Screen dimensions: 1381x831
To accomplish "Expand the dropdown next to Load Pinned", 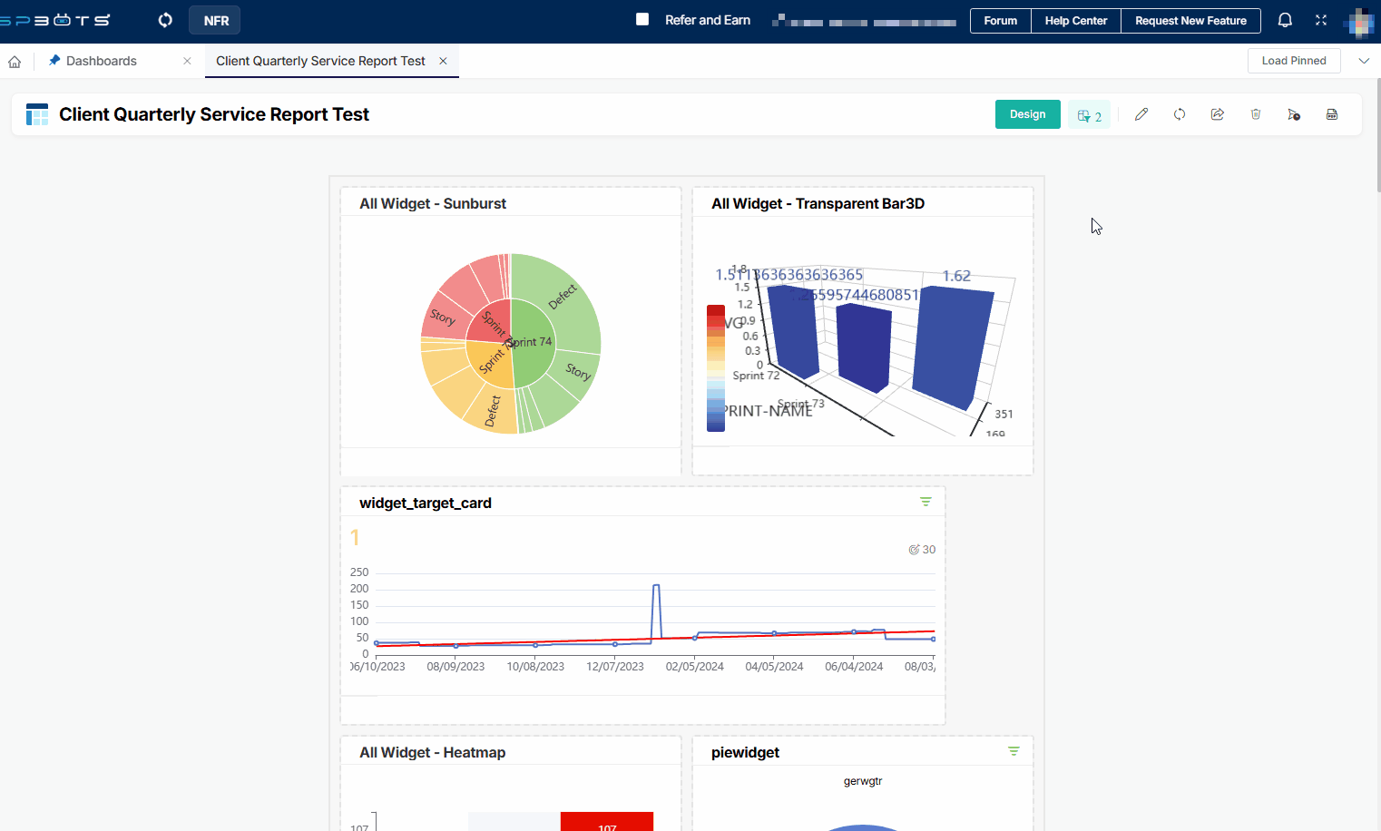I will pos(1364,60).
